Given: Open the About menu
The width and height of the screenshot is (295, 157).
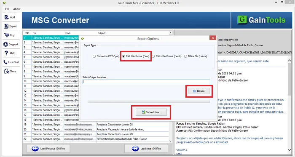Looking at the screenshot, I should click(x=17, y=9).
